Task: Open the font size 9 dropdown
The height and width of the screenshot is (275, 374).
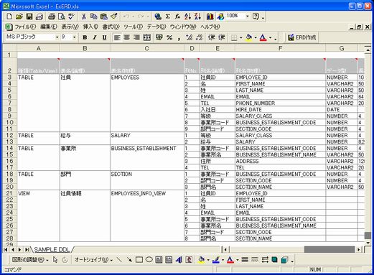Action: (x=74, y=37)
